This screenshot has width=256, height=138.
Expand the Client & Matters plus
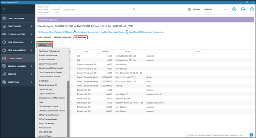click(31, 34)
